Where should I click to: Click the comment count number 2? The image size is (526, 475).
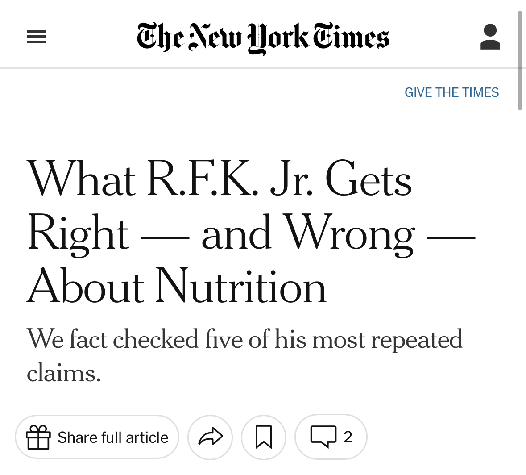[348, 437]
